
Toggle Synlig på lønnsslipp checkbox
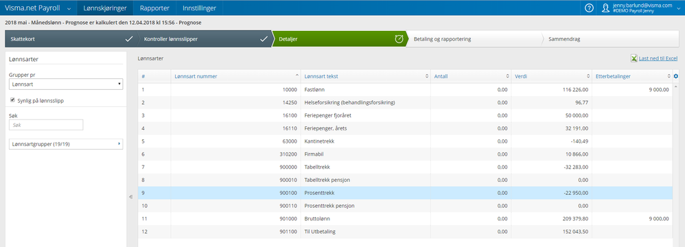click(x=12, y=100)
